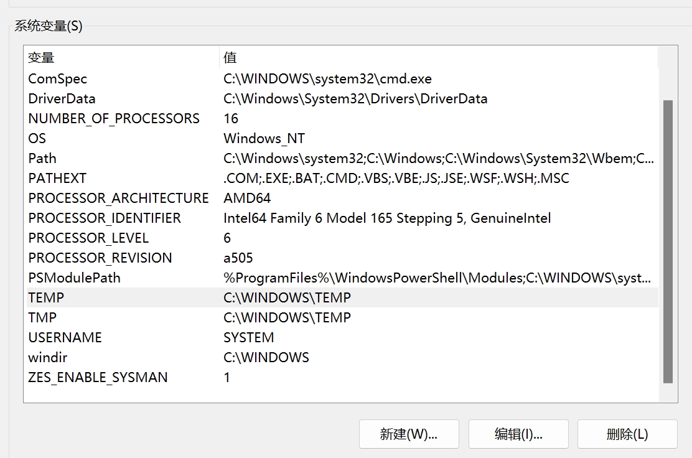Viewport: 692px width, 458px height.
Task: Click the 删除(L) button
Action: 627,434
